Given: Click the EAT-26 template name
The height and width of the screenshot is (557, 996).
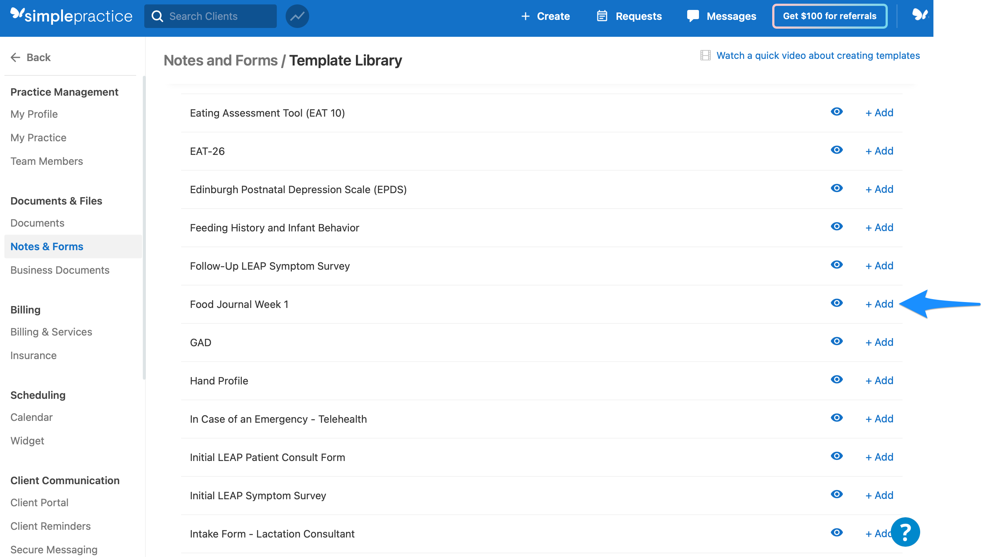Looking at the screenshot, I should pyautogui.click(x=207, y=151).
